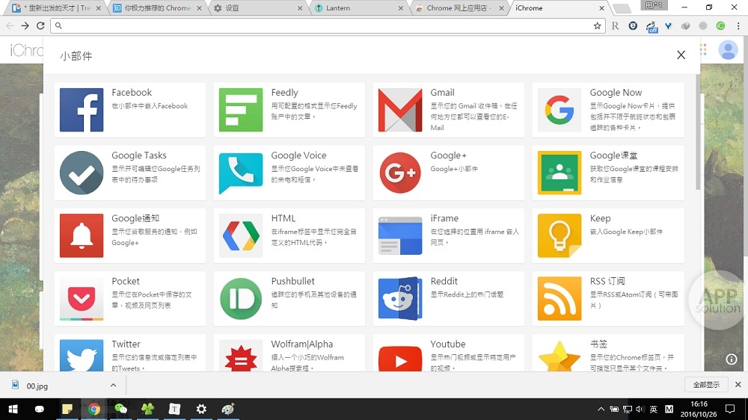This screenshot has width=748, height=420.
Task: Select the Reddit widget icon
Action: (x=400, y=298)
